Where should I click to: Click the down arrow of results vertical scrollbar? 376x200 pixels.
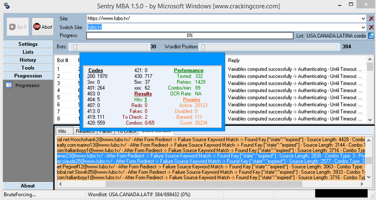[369, 177]
